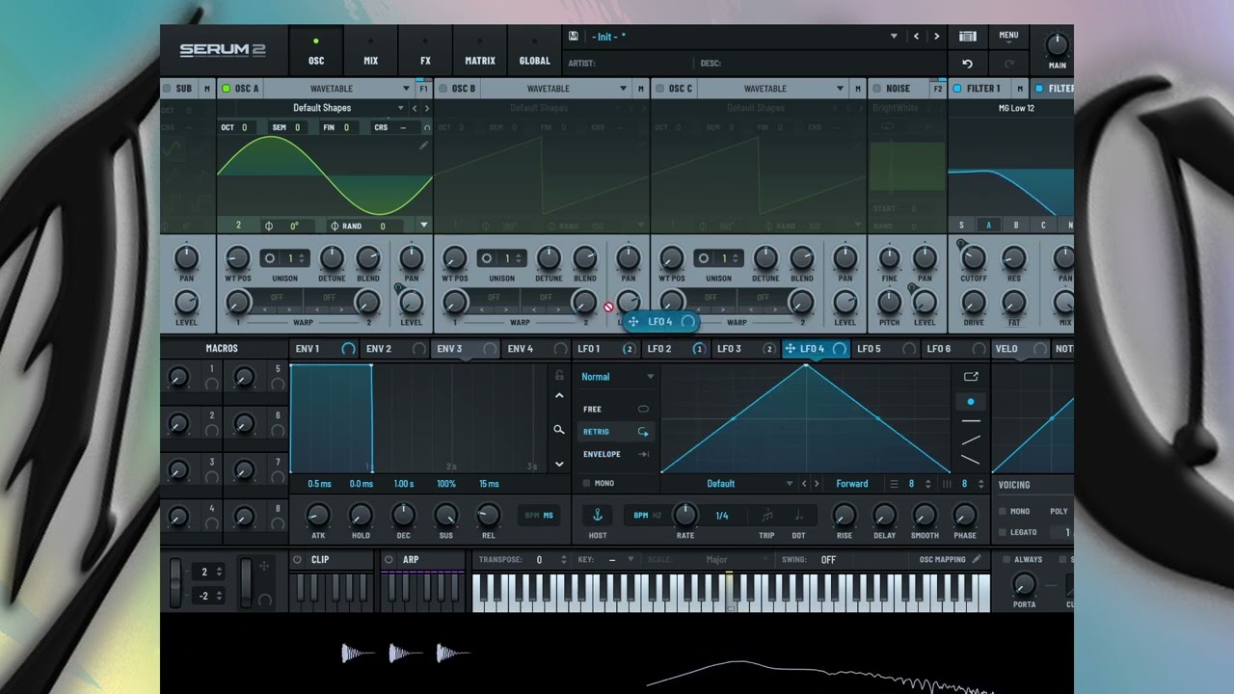This screenshot has height=694, width=1234.
Task: Click the VELO modulation ring icon
Action: coord(1039,349)
